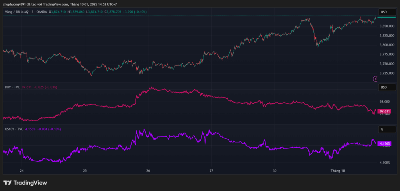The image size is (400, 191).
Task: Click date 26 on the time axis
Action: coord(148,171)
